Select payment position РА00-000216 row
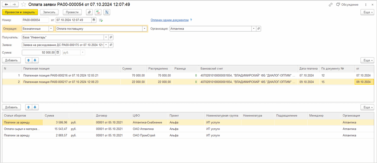377x163 pixels. click(x=60, y=75)
